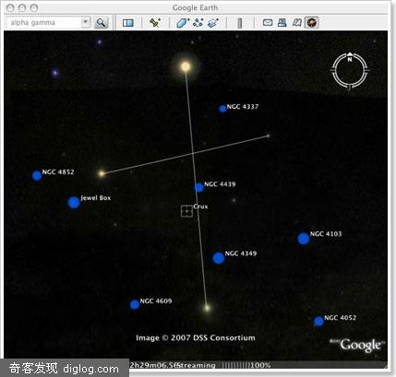This screenshot has height=377, width=396.
Task: Click the NGC 4852 blue marker
Action: 37,175
